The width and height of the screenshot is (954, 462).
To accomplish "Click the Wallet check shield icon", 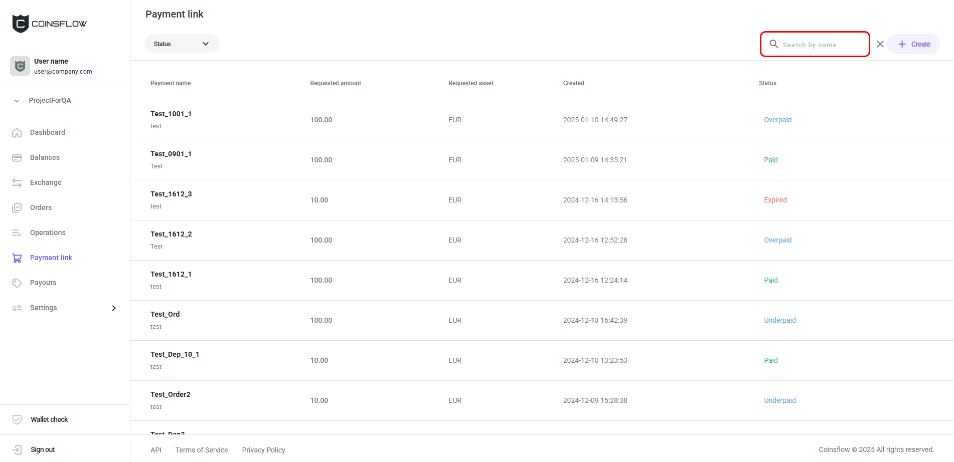I will tap(17, 420).
